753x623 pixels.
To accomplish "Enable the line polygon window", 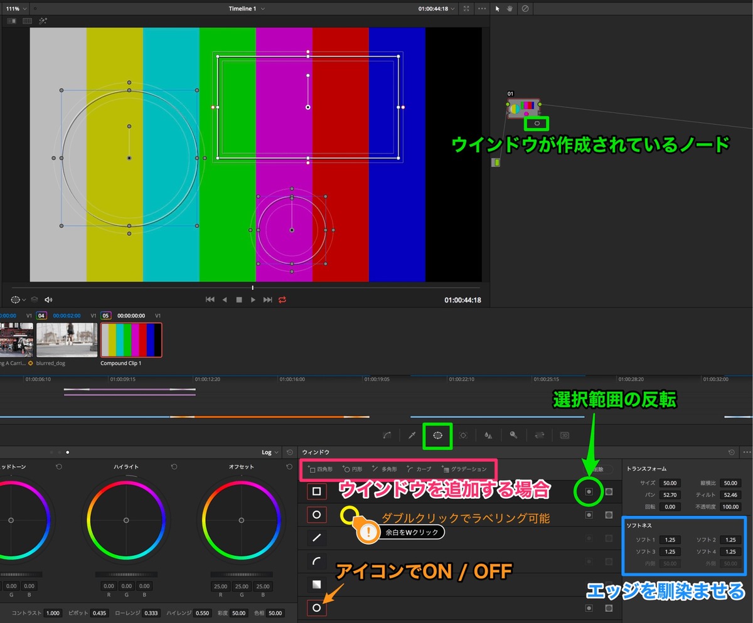I will click(316, 538).
